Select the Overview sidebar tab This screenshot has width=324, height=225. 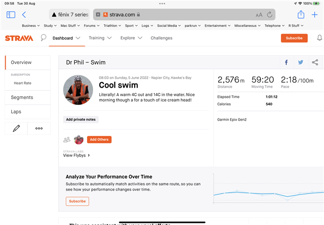(x=28, y=62)
